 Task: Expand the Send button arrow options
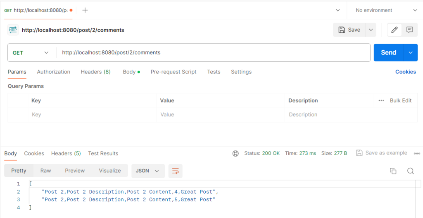[x=410, y=53]
